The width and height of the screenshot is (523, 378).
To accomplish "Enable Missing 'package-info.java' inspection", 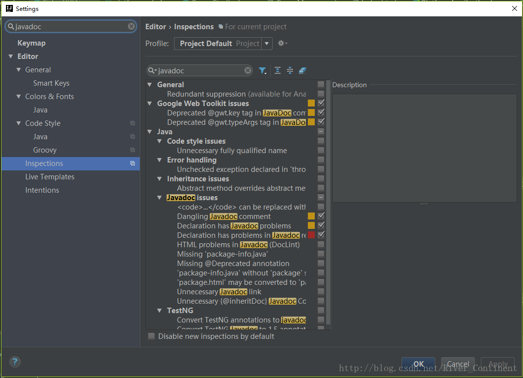I will 321,254.
